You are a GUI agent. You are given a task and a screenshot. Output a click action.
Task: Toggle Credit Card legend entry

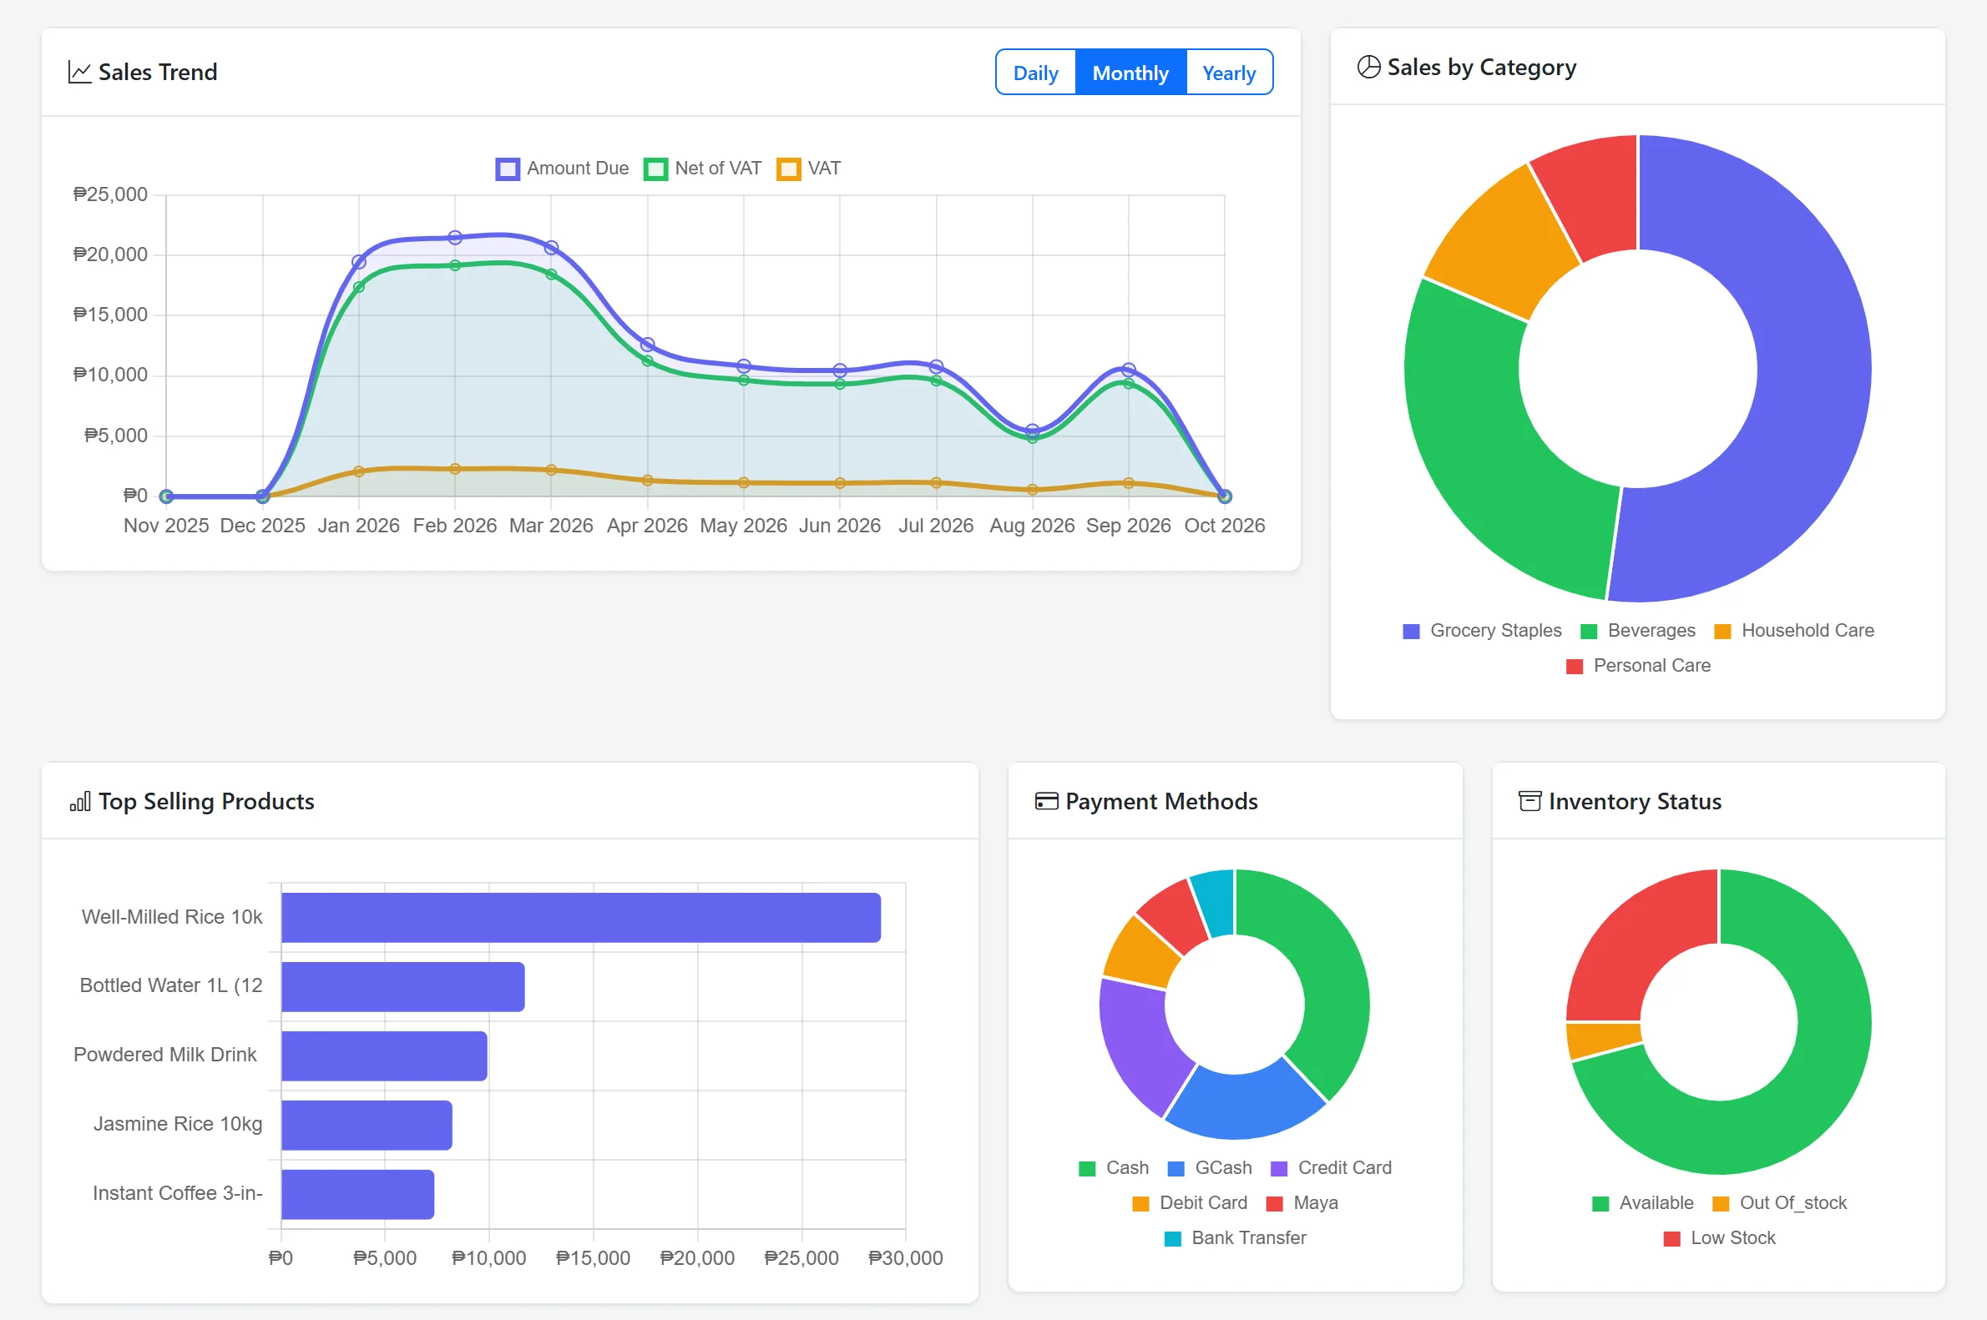[x=1331, y=1168]
